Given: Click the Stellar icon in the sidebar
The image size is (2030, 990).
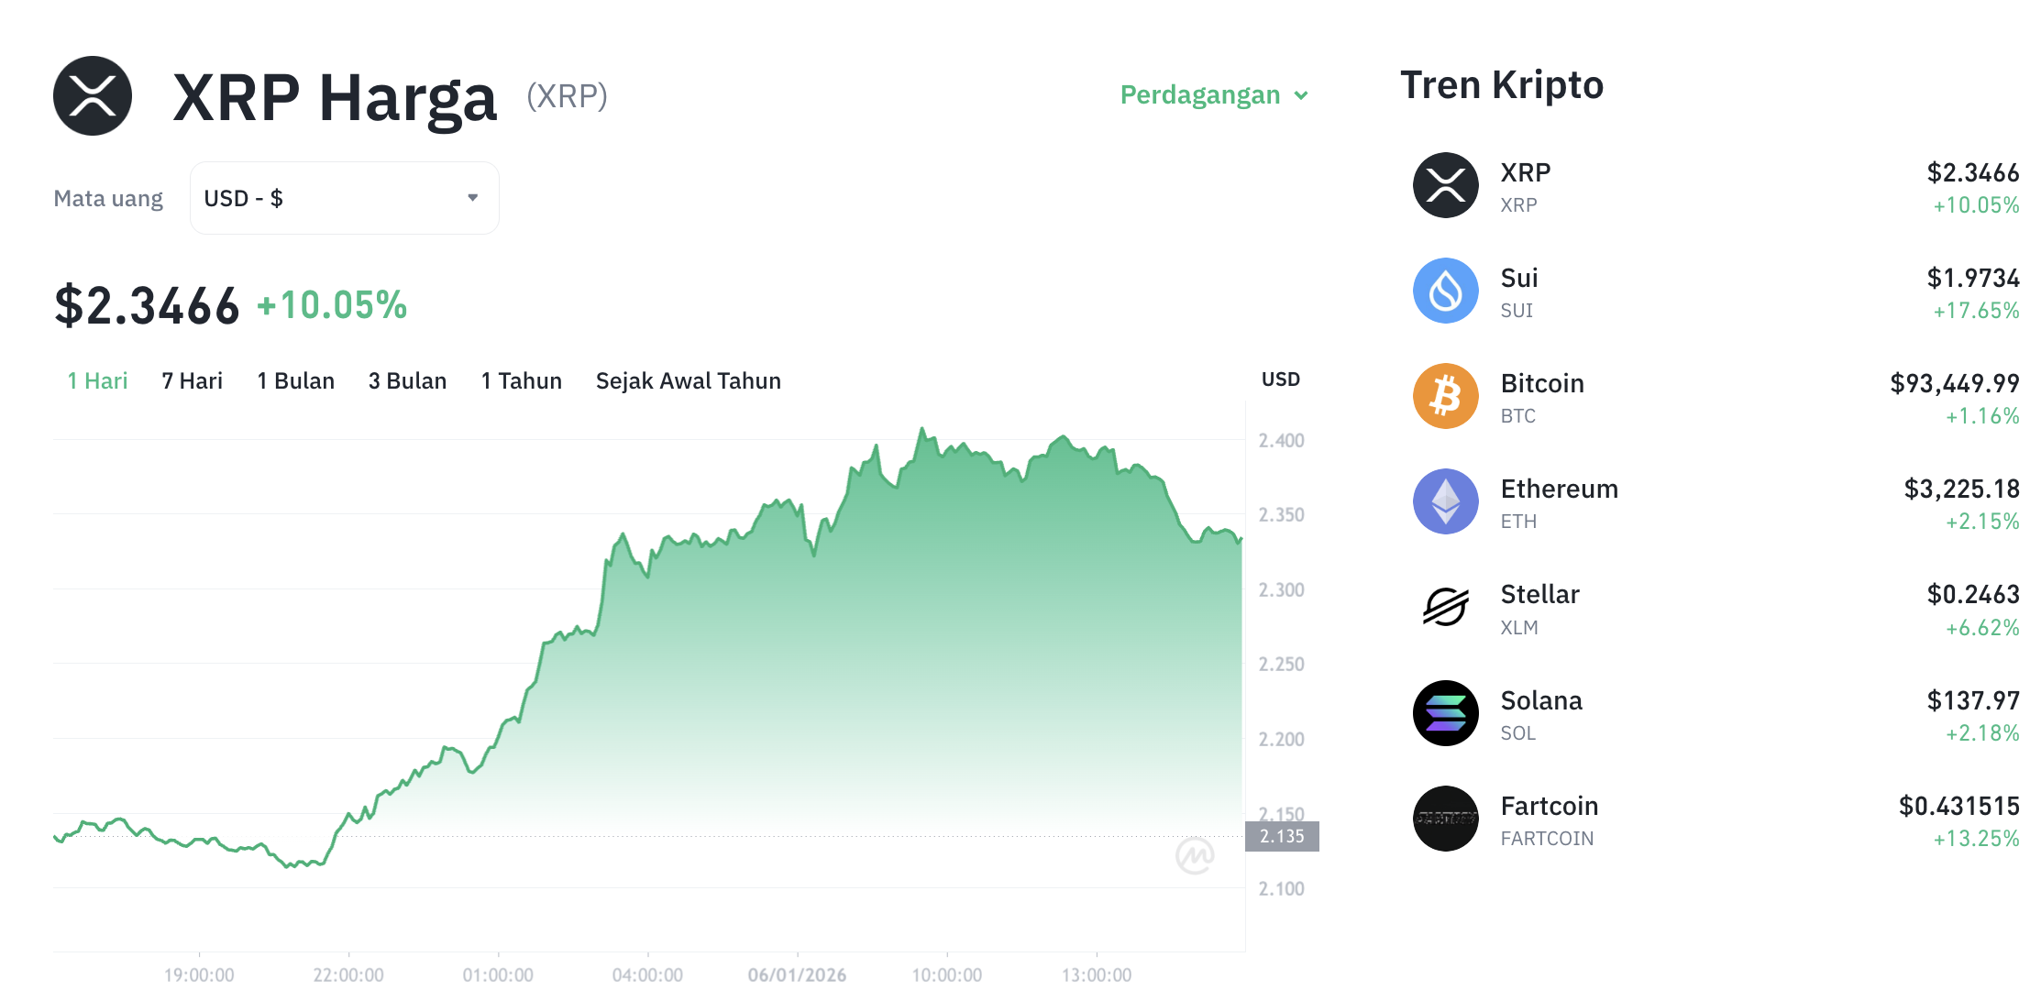Looking at the screenshot, I should 1445,607.
